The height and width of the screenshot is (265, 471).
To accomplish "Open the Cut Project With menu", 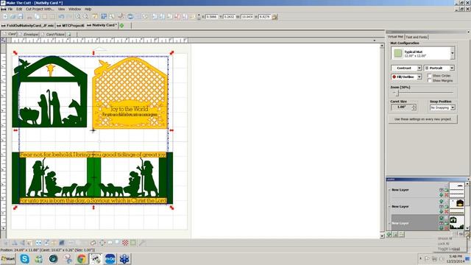I will tap(40, 10).
